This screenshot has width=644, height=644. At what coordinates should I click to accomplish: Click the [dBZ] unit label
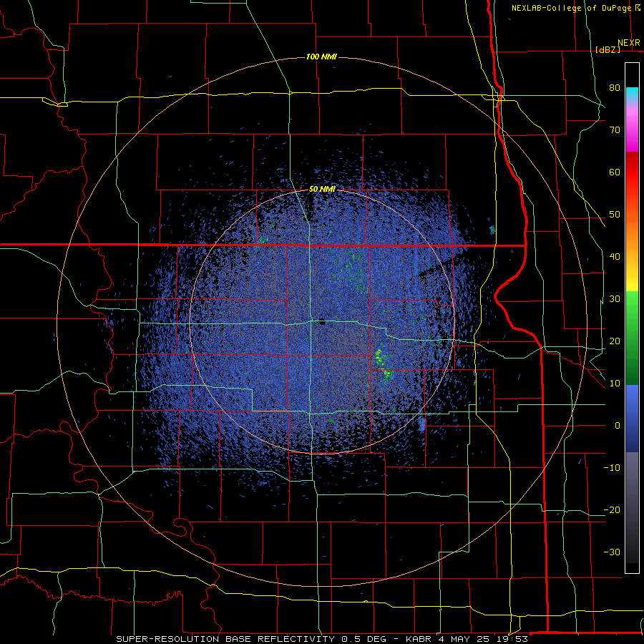tap(608, 49)
